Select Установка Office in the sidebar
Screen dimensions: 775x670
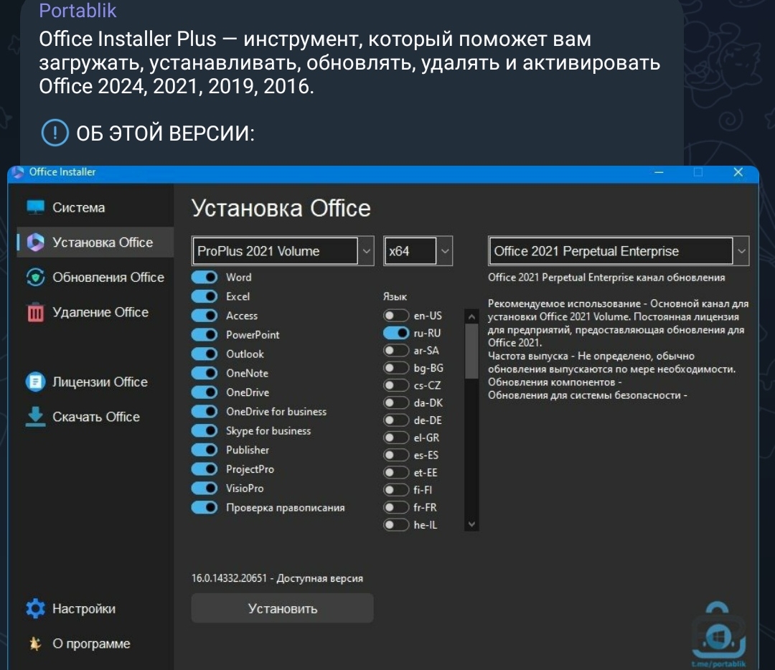point(95,242)
